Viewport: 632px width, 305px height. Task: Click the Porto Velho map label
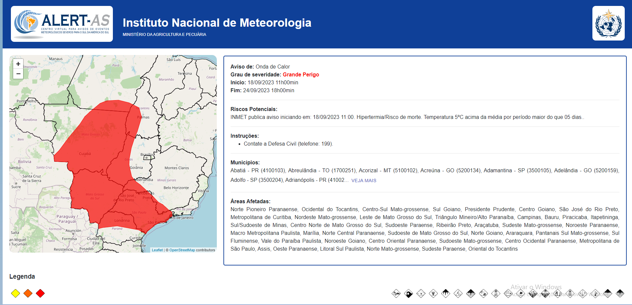pos(27,101)
